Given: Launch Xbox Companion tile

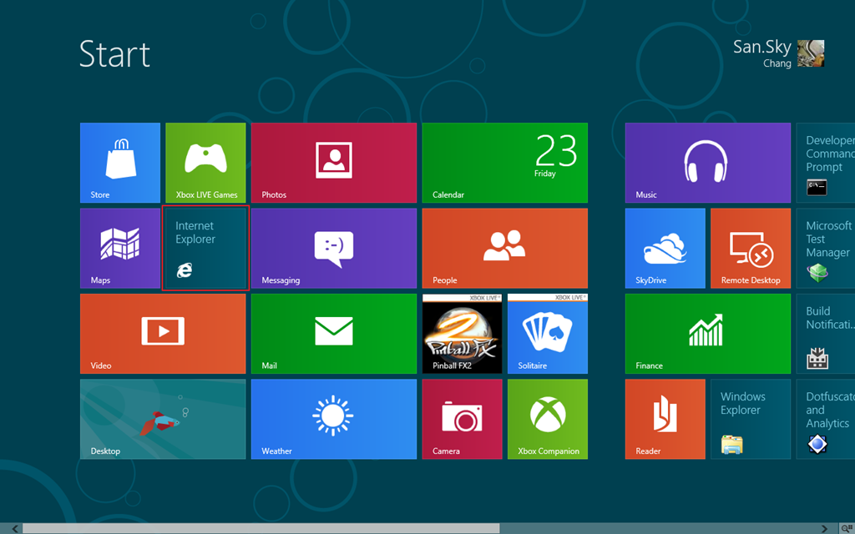Looking at the screenshot, I should coord(548,419).
